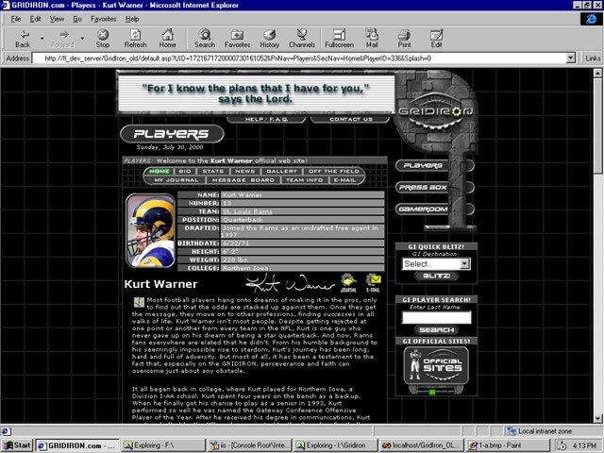Click the Enter Last Name field
This screenshot has width=604, height=453.
coord(436,317)
